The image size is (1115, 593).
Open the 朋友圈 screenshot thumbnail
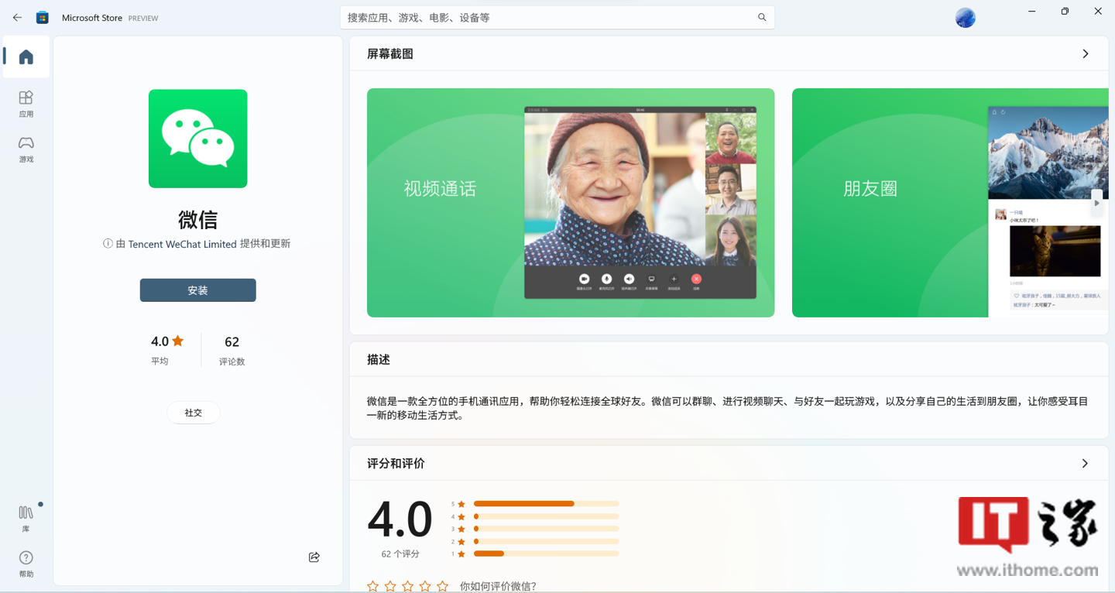point(950,203)
